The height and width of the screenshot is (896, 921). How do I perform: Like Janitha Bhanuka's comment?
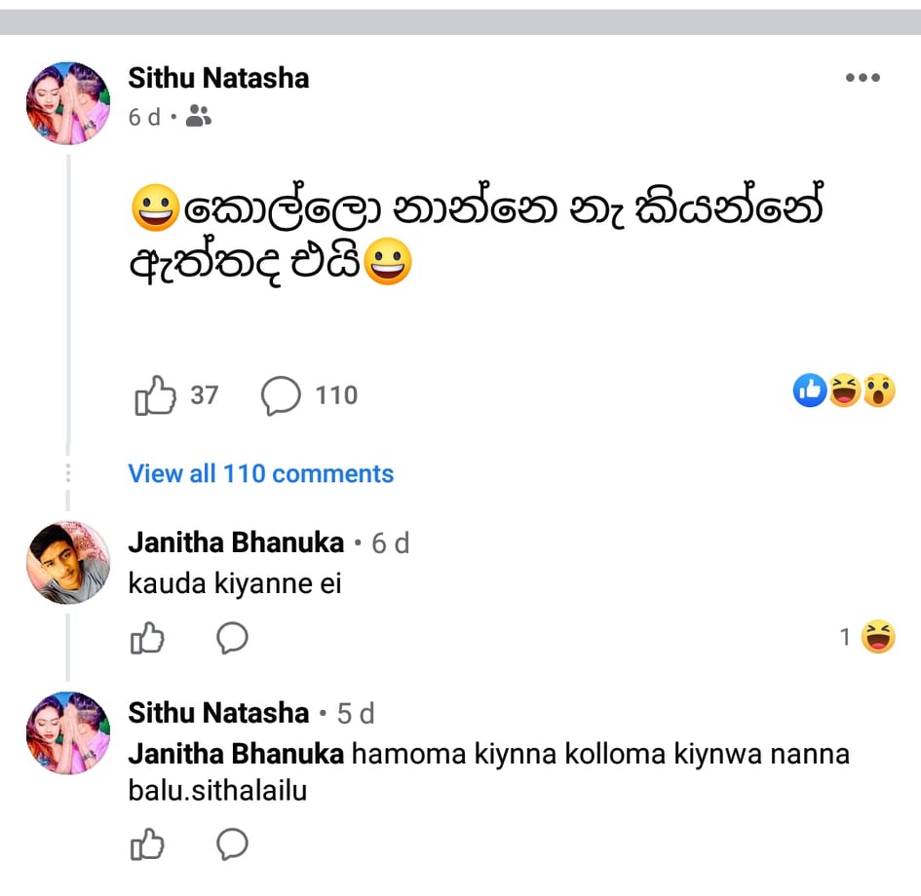point(147,637)
